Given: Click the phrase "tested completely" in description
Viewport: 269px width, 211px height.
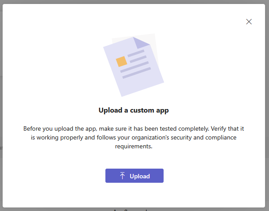Looking at the screenshot, I should point(187,128).
